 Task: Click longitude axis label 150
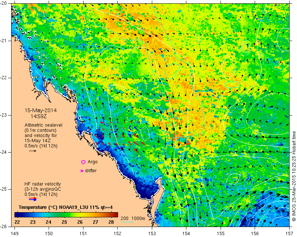coord(49,234)
